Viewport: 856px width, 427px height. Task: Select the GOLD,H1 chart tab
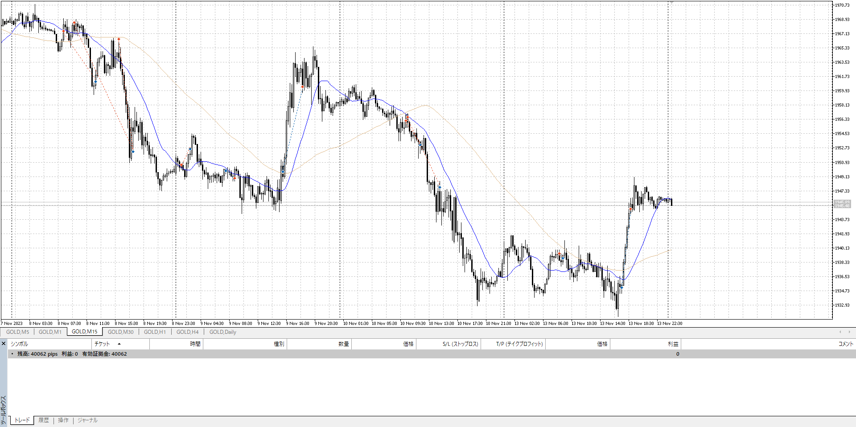click(155, 332)
